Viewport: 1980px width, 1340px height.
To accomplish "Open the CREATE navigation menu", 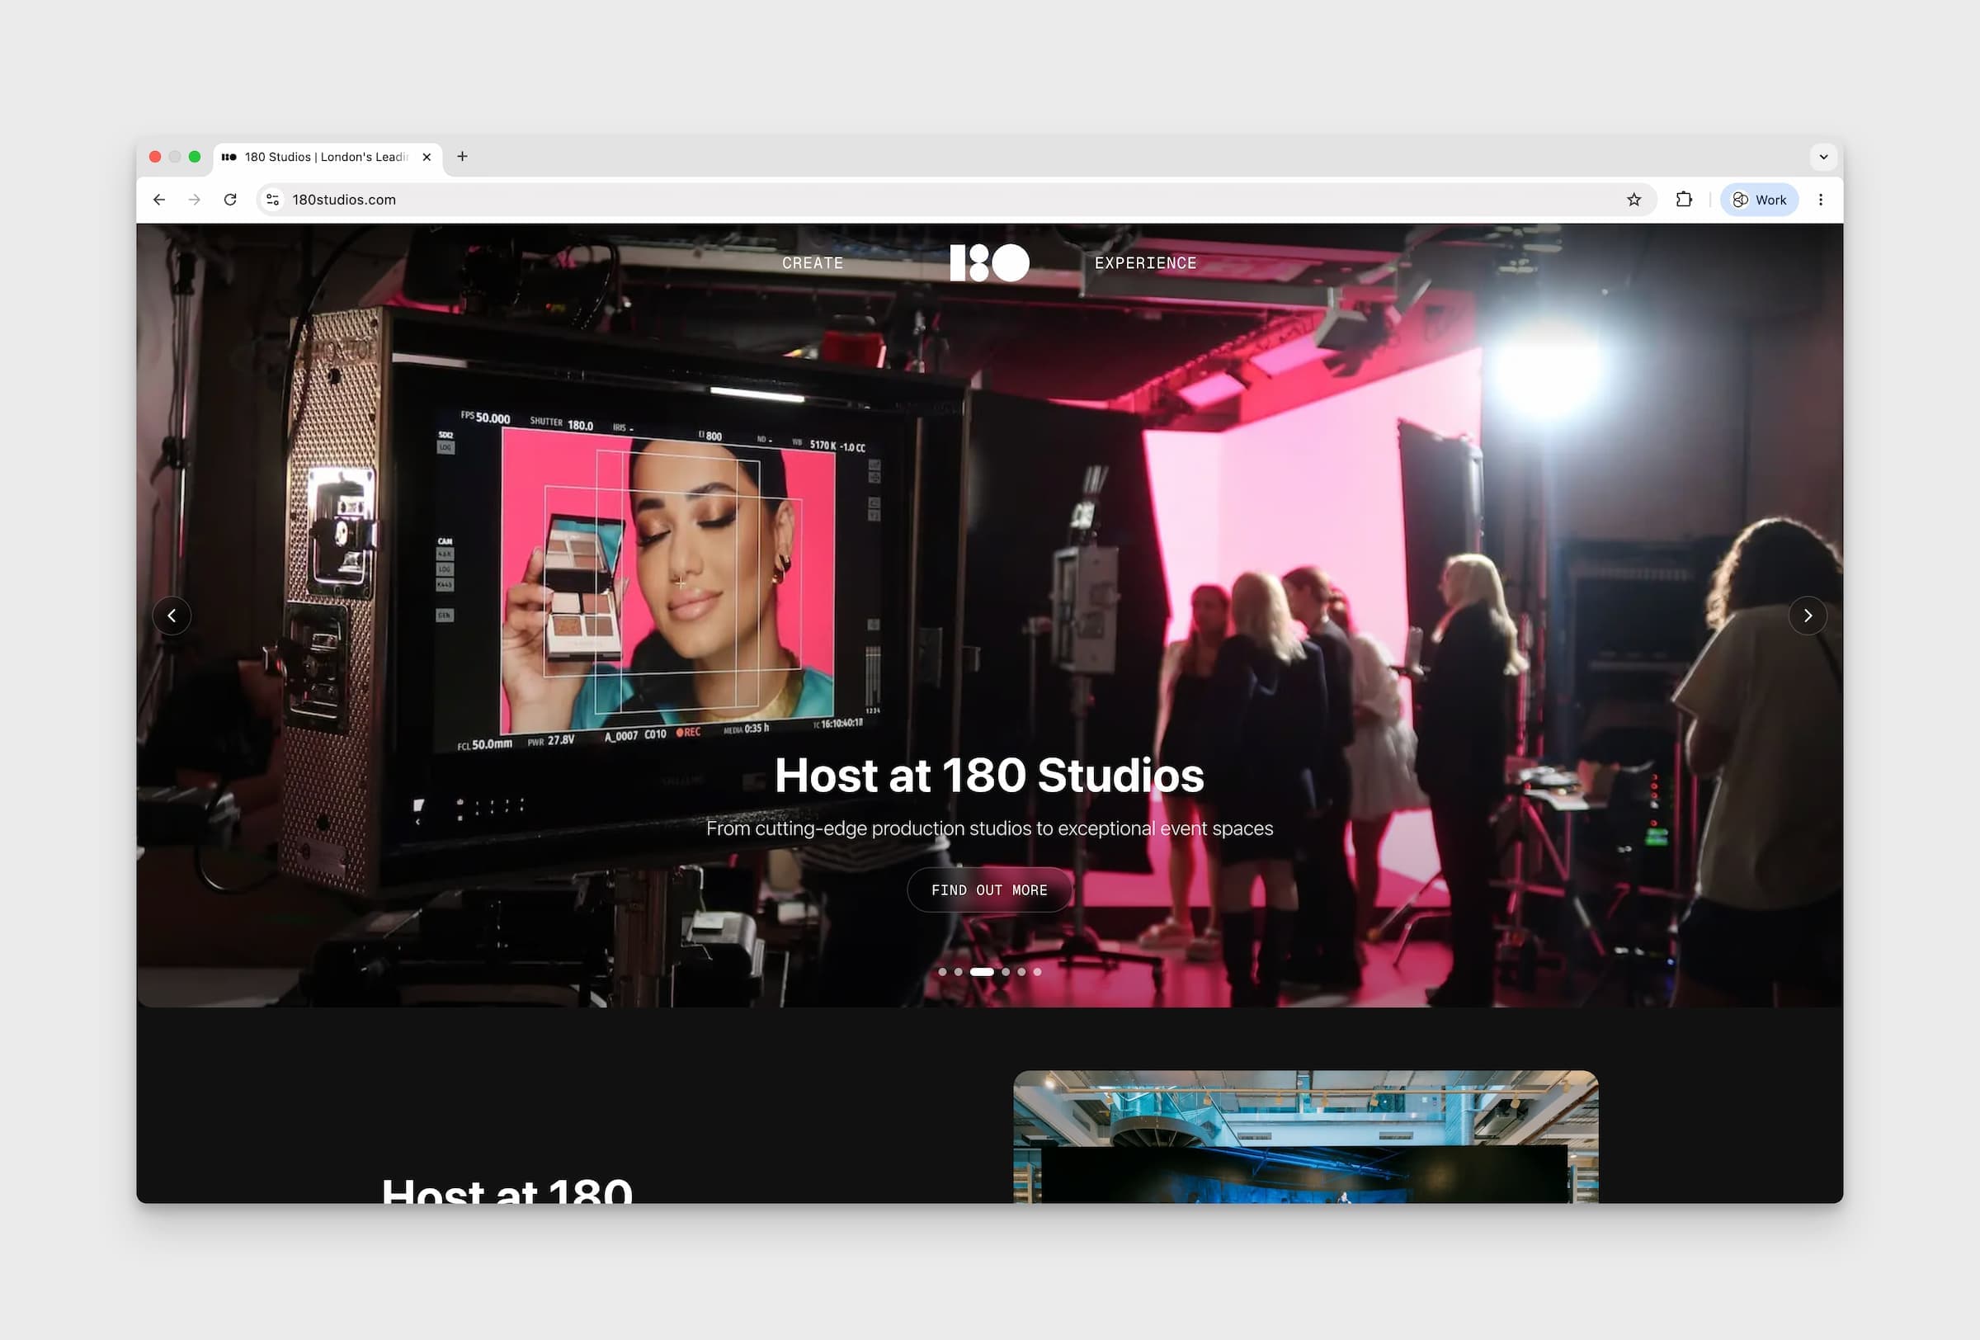I will click(x=812, y=263).
